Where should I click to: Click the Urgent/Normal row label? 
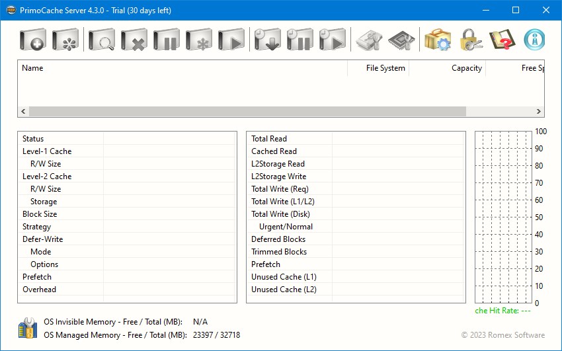[286, 227]
